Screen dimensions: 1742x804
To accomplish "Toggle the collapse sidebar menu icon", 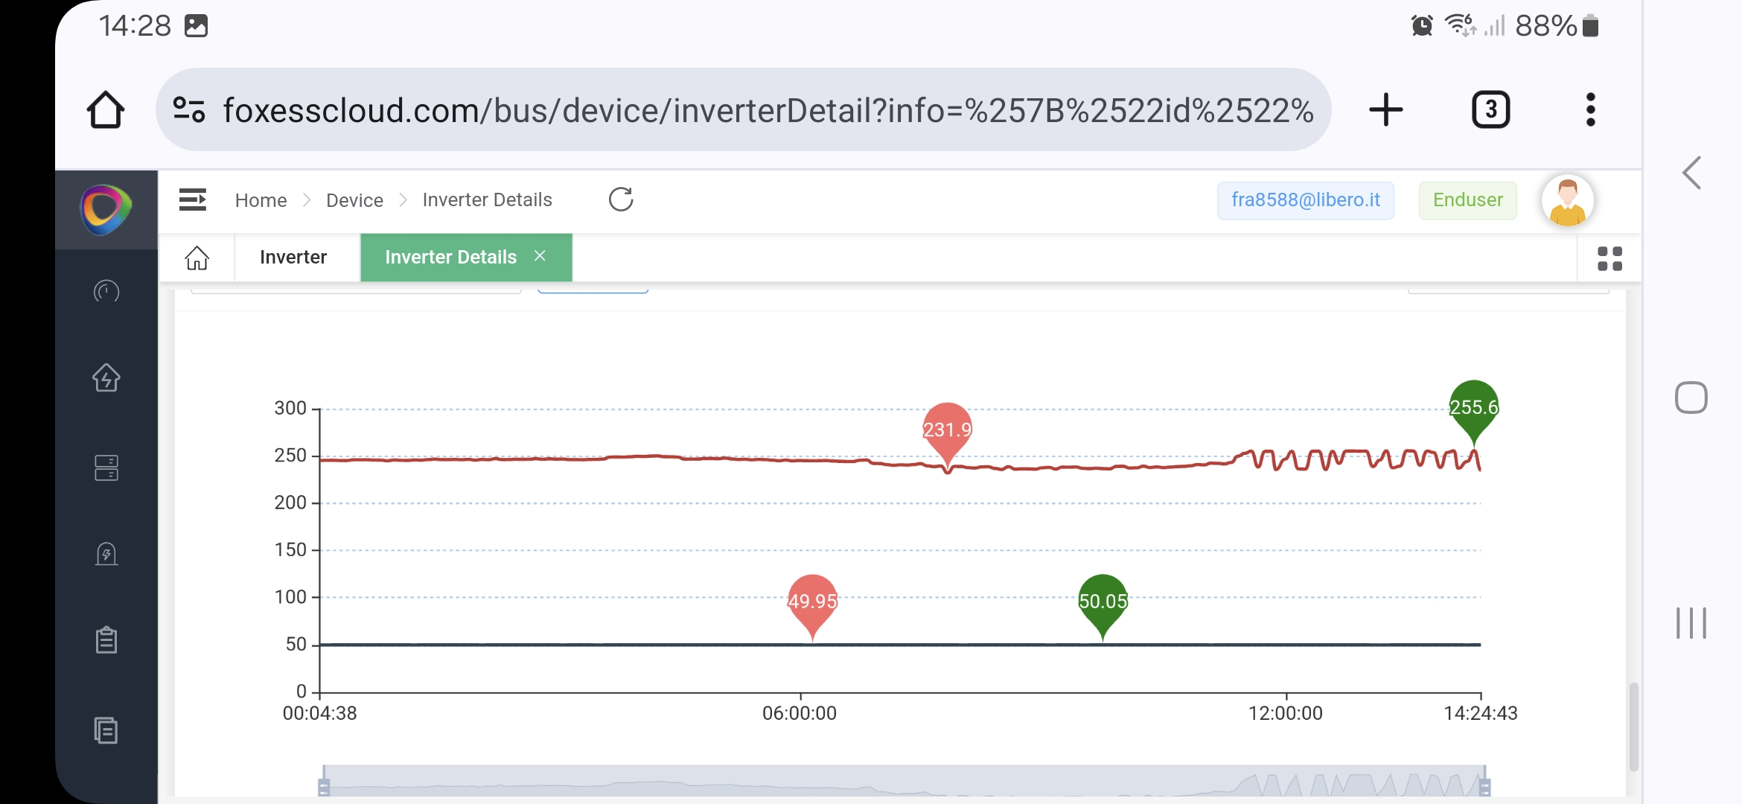I will (192, 200).
